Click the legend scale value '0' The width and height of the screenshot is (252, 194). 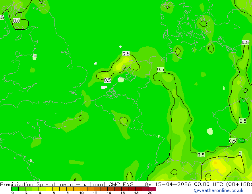12,193
